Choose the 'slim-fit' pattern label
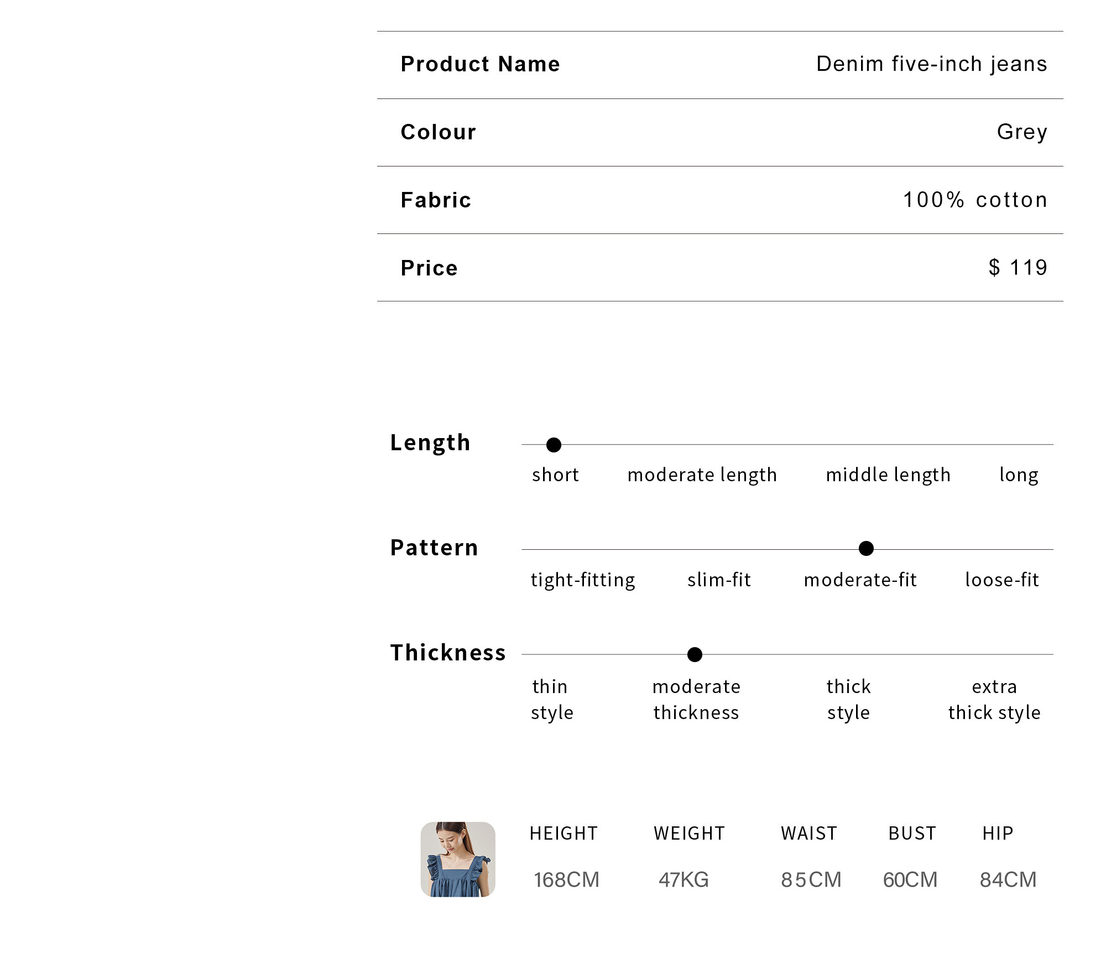Screen dimensions: 1106x958 pyautogui.click(x=719, y=580)
